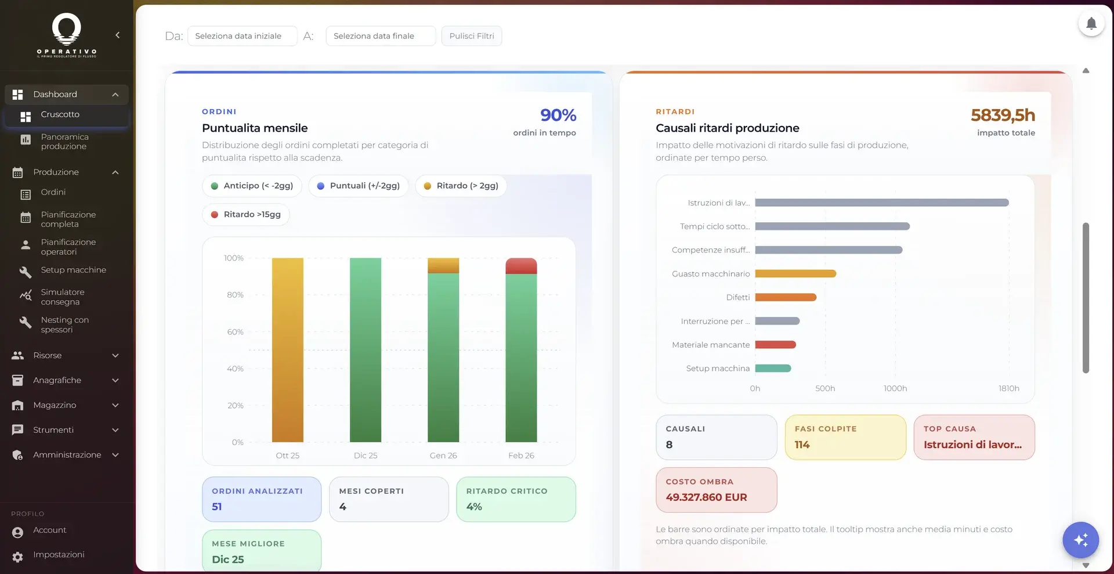The width and height of the screenshot is (1114, 574).
Task: Click the Account avatar icon
Action: [x=18, y=532]
